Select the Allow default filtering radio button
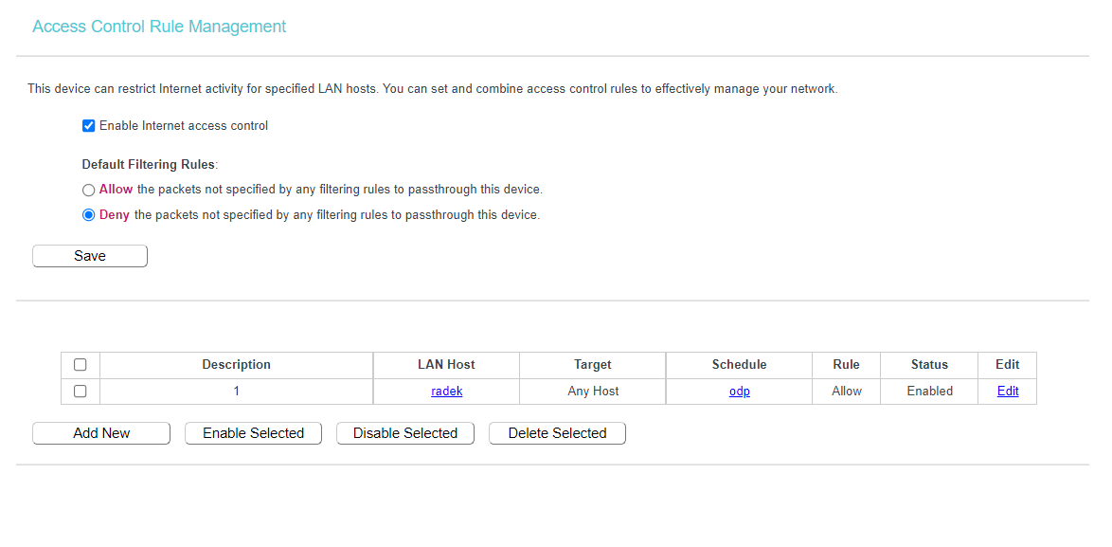Image resolution: width=1112 pixels, height=547 pixels. [89, 190]
